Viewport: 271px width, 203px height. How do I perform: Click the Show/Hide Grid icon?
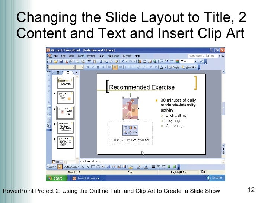(x=172, y=61)
